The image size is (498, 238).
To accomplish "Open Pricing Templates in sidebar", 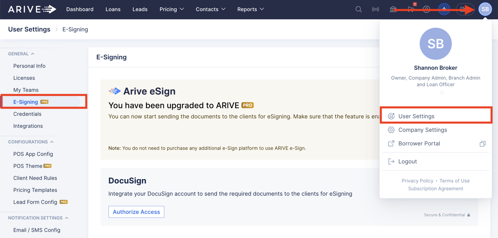I will (x=35, y=190).
